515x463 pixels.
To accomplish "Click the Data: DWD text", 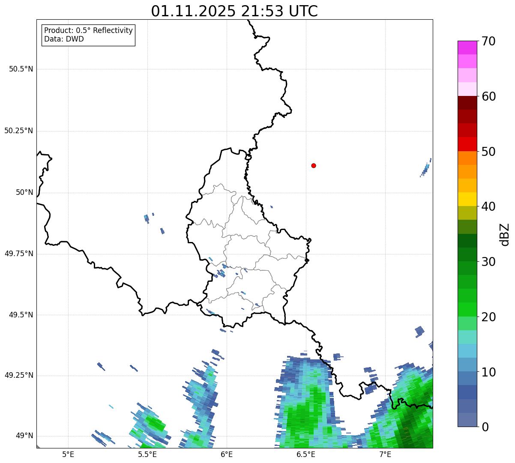I will tap(64, 39).
